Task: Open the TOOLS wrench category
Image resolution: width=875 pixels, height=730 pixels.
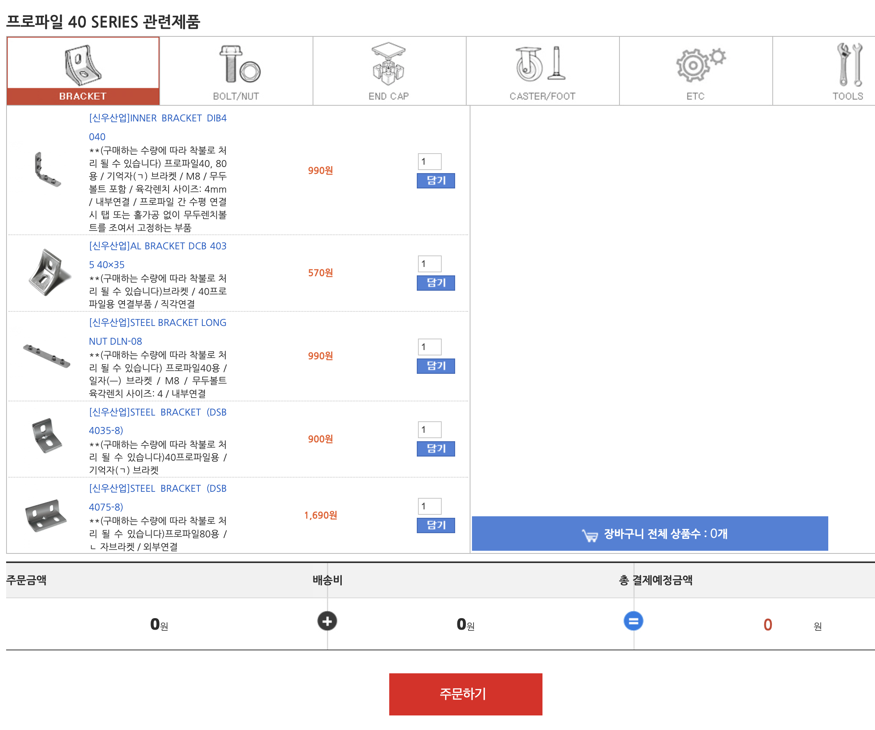Action: 848,71
